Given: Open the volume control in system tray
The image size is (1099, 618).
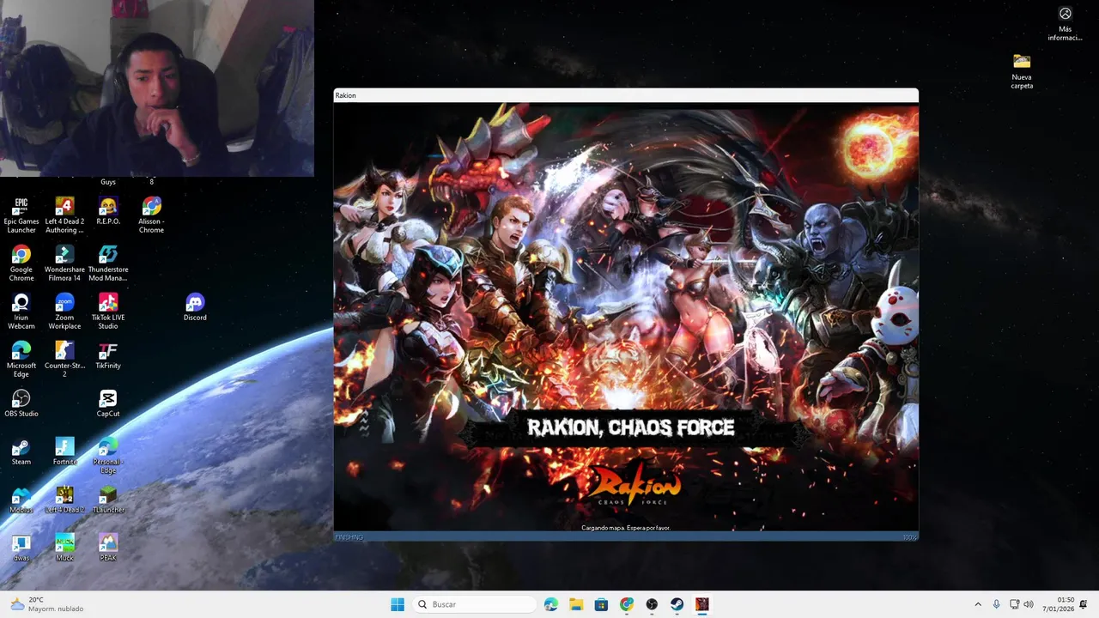Looking at the screenshot, I should click(x=1029, y=604).
